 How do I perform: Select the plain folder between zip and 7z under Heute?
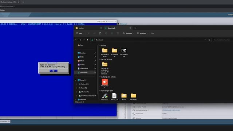pos(114,52)
